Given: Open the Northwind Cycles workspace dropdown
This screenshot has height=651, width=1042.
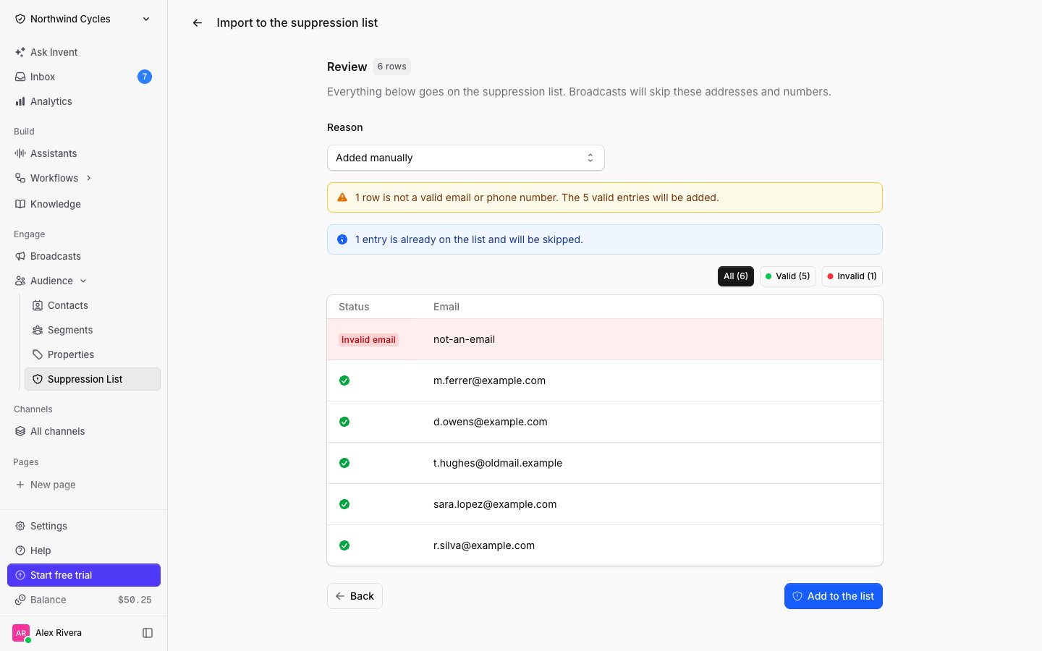Looking at the screenshot, I should point(84,19).
